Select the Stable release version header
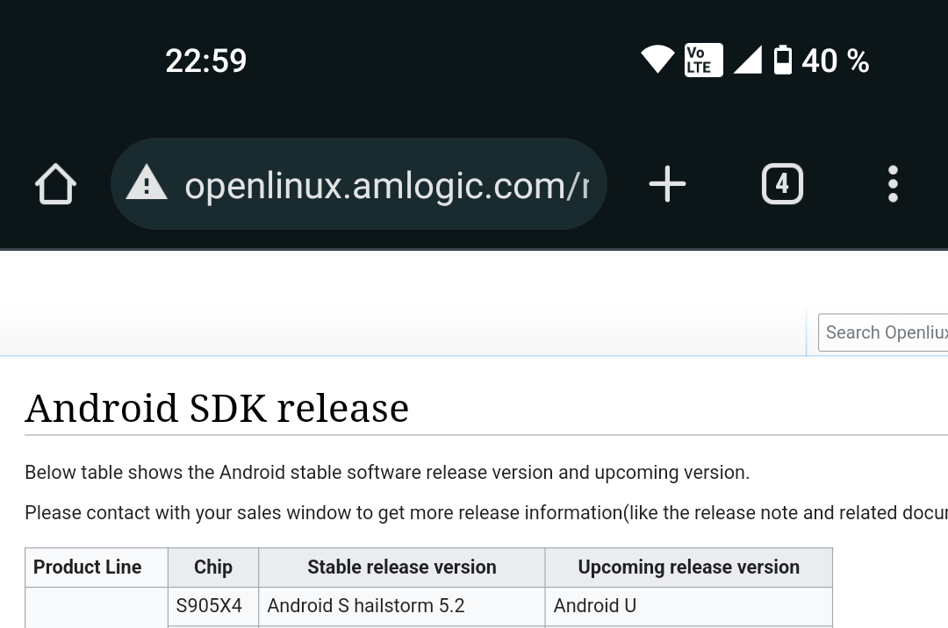 coord(402,567)
